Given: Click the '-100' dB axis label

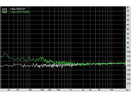Looking at the screenshot, I should (128, 52).
